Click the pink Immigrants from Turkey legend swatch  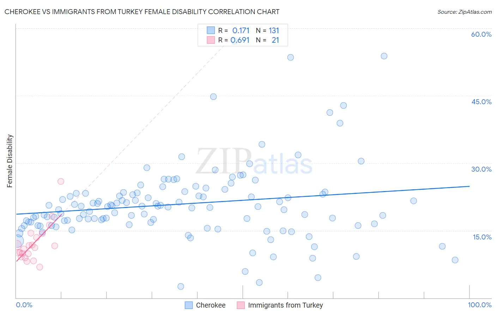point(241,305)
